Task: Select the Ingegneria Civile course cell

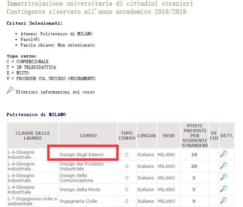Action: pyautogui.click(x=88, y=201)
